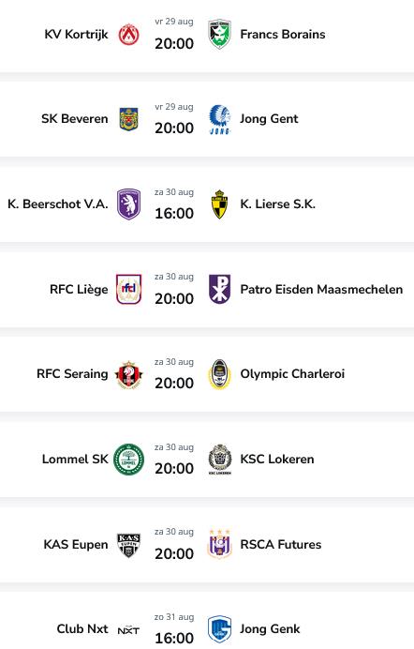The height and width of the screenshot is (649, 414).
Task: Select the SK Beveren crest icon
Action: point(129,119)
